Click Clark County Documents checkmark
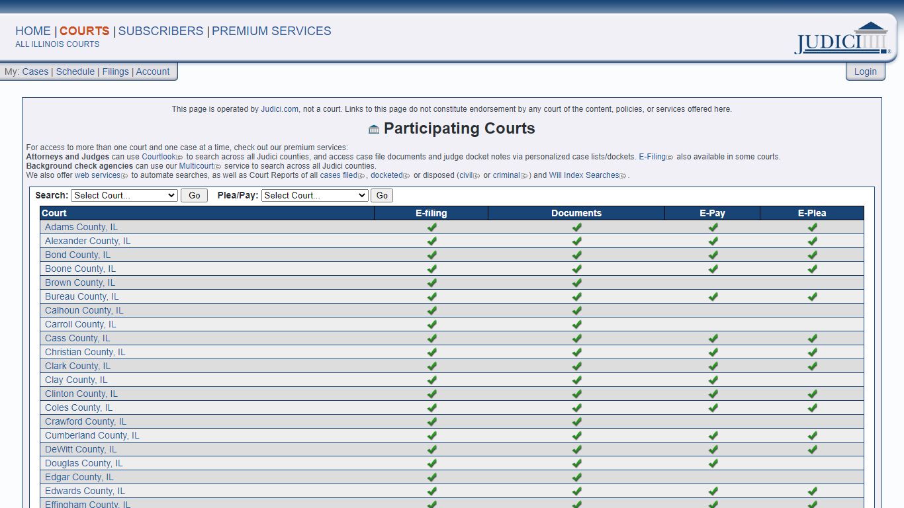Viewport: 904px width, 508px height. point(576,366)
